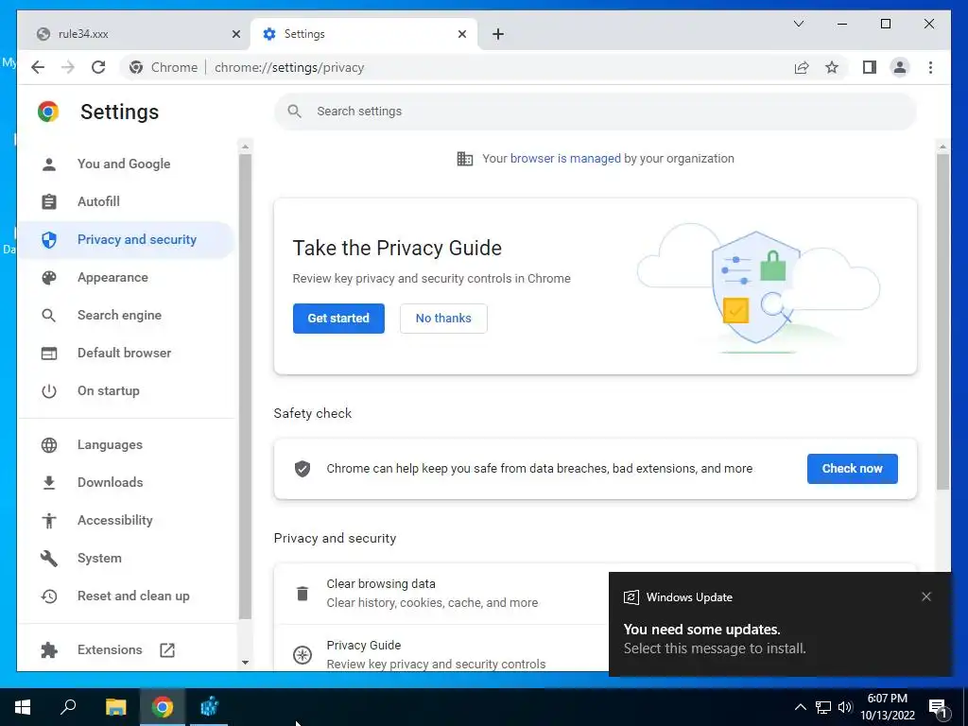Open Autofill settings

(126, 201)
